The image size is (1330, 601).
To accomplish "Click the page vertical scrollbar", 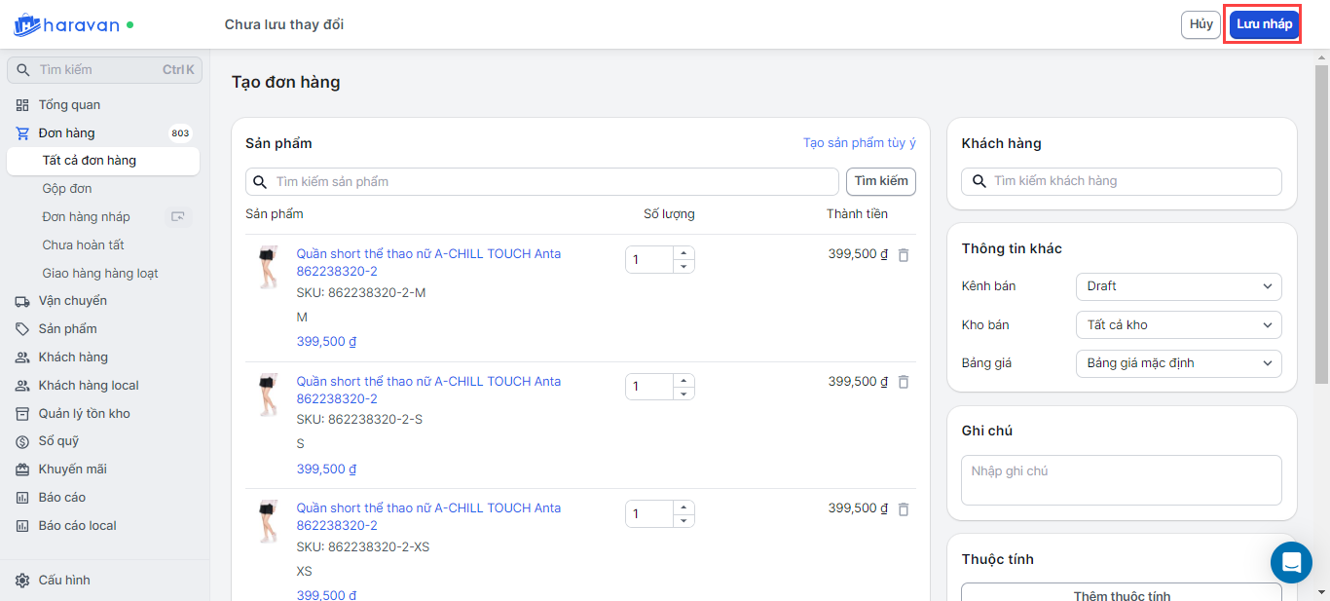I will (1321, 224).
